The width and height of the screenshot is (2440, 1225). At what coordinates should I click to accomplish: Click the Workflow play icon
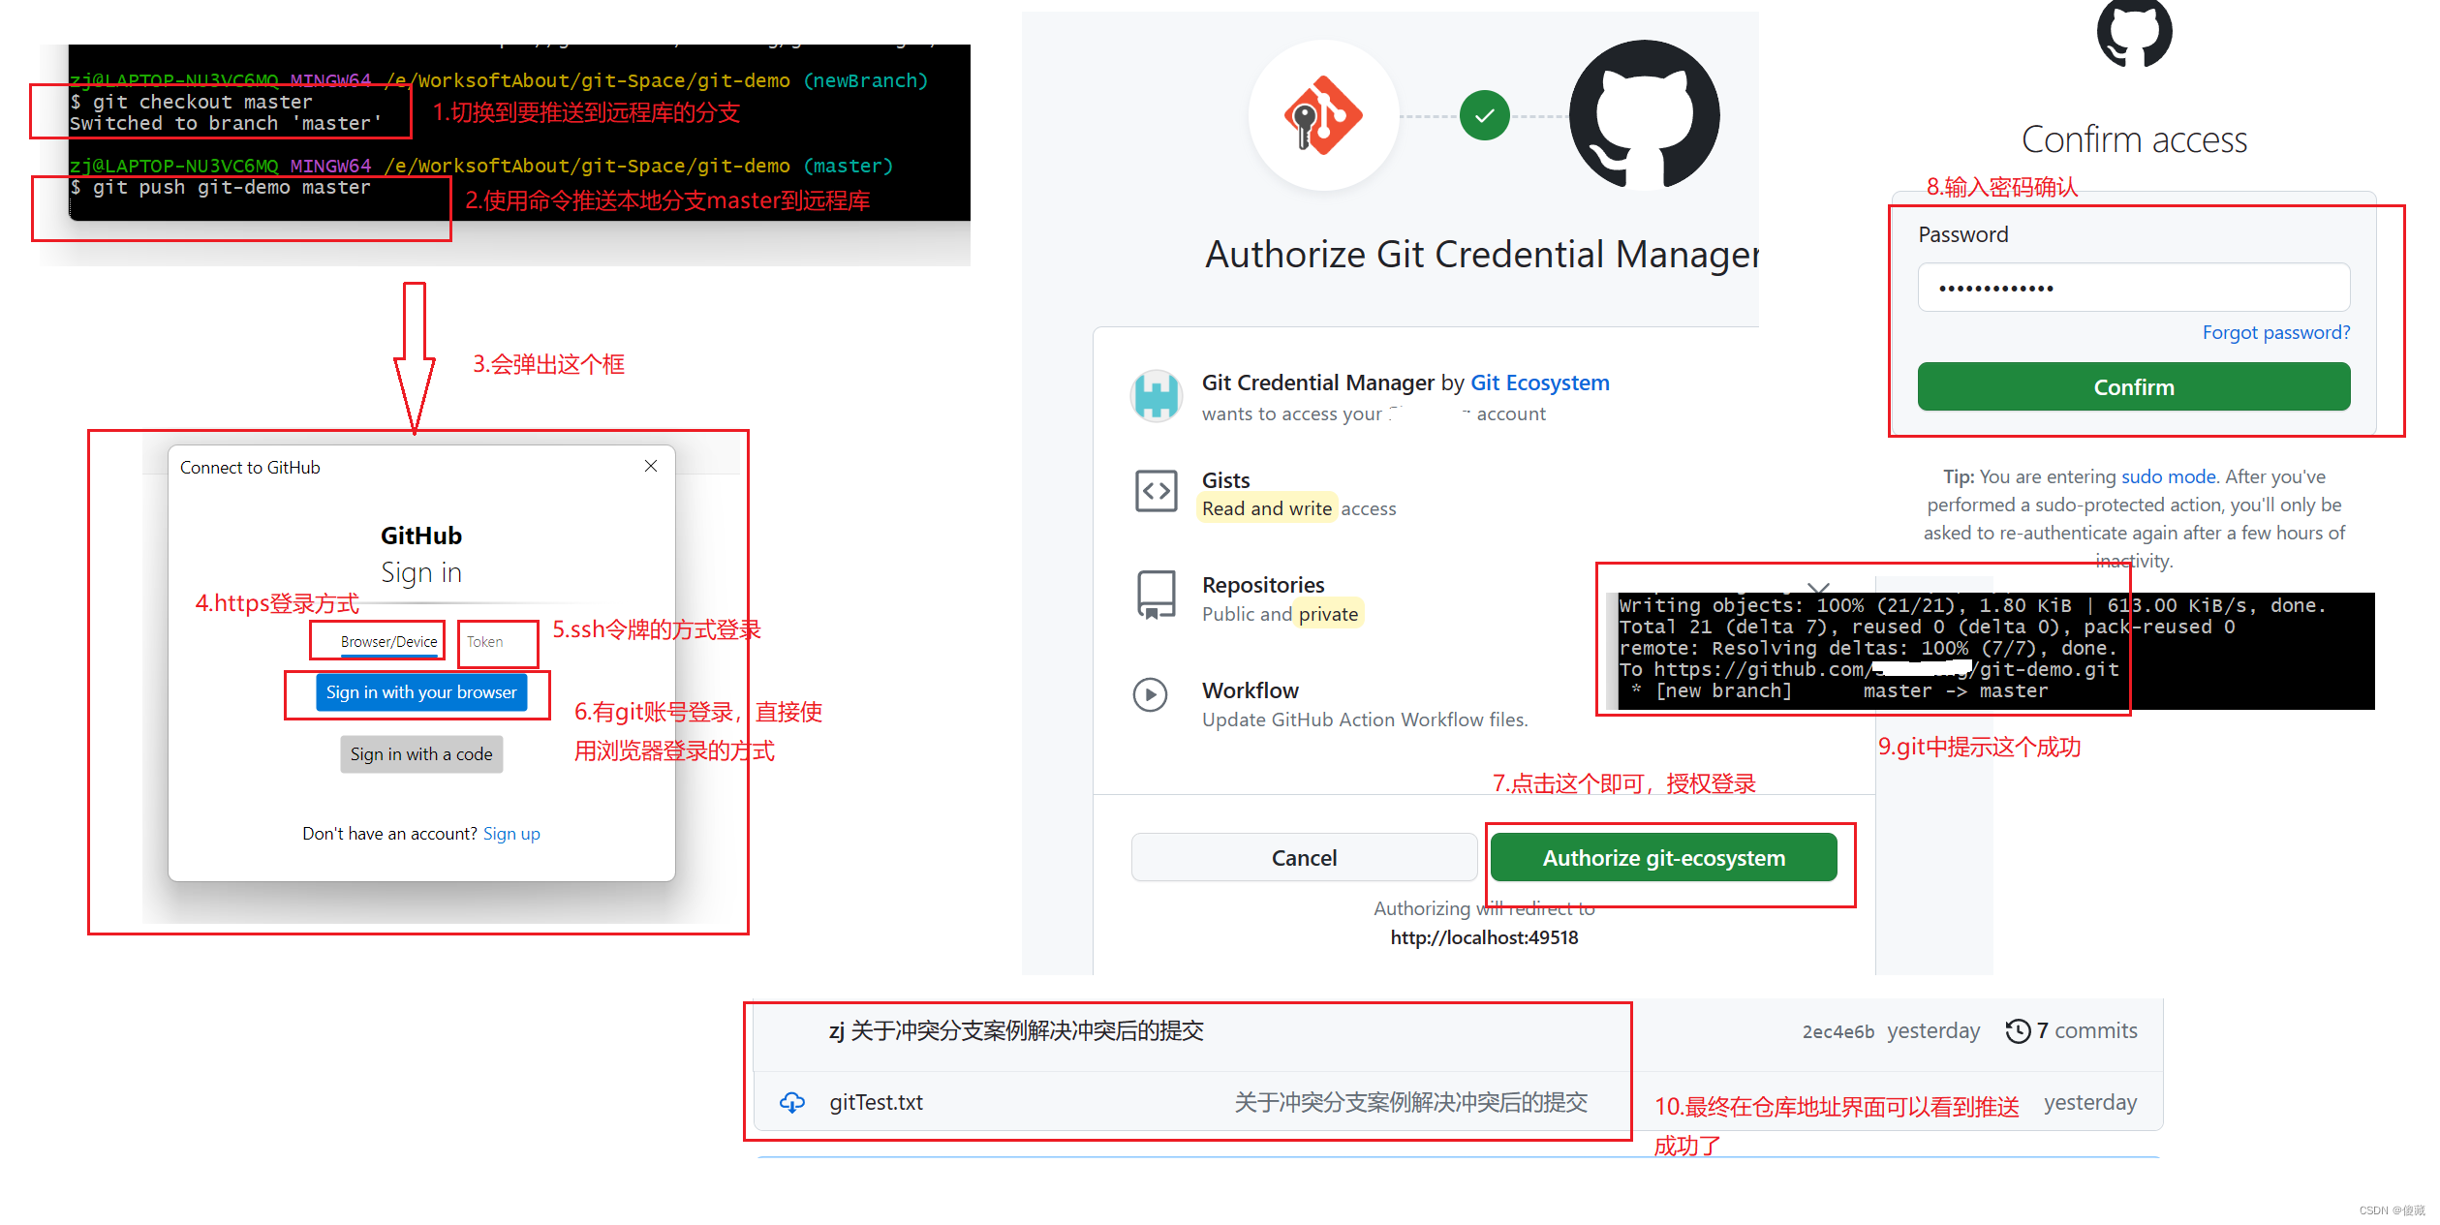pyautogui.click(x=1150, y=694)
